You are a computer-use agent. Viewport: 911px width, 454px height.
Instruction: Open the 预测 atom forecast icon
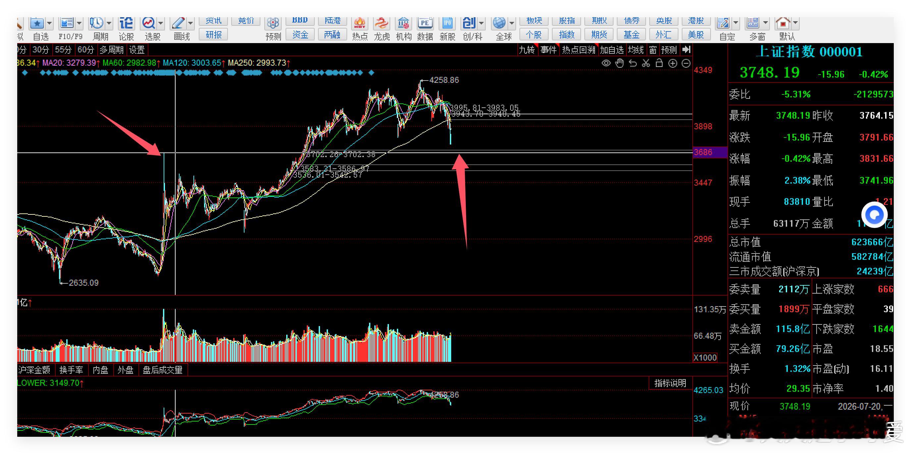[x=273, y=24]
